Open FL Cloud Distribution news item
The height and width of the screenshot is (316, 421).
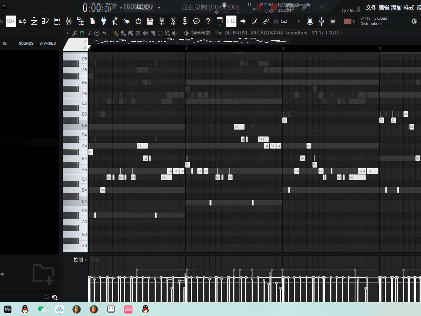[375, 21]
